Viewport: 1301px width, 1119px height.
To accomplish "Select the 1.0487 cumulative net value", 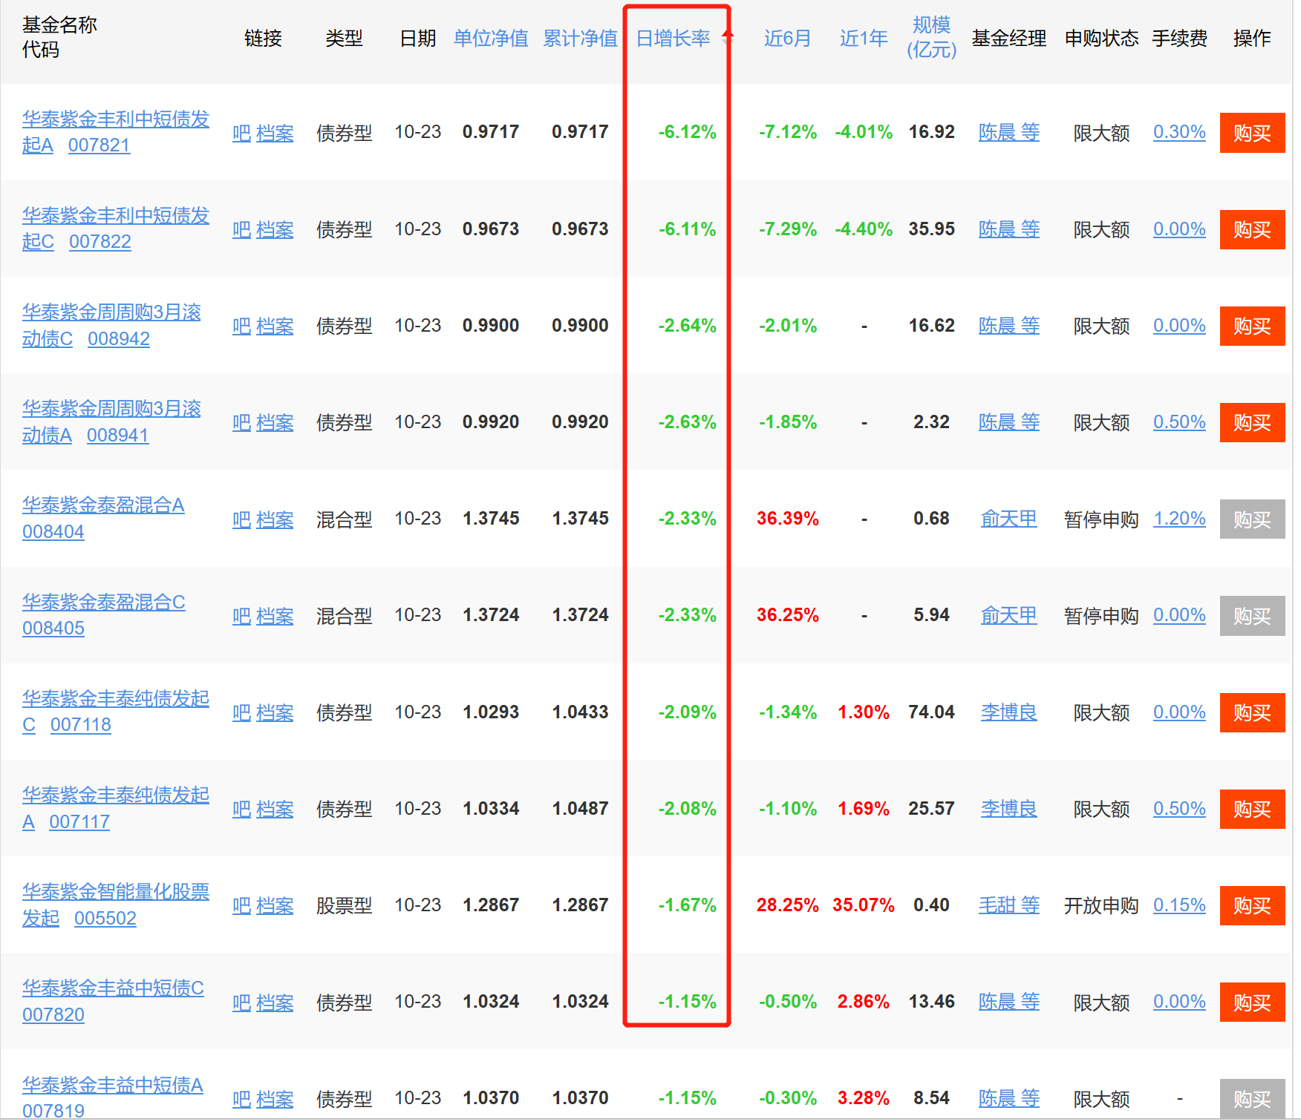I will coord(580,809).
